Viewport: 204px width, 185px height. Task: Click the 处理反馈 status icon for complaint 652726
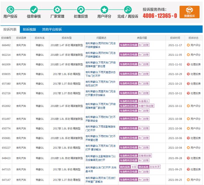point(188,93)
